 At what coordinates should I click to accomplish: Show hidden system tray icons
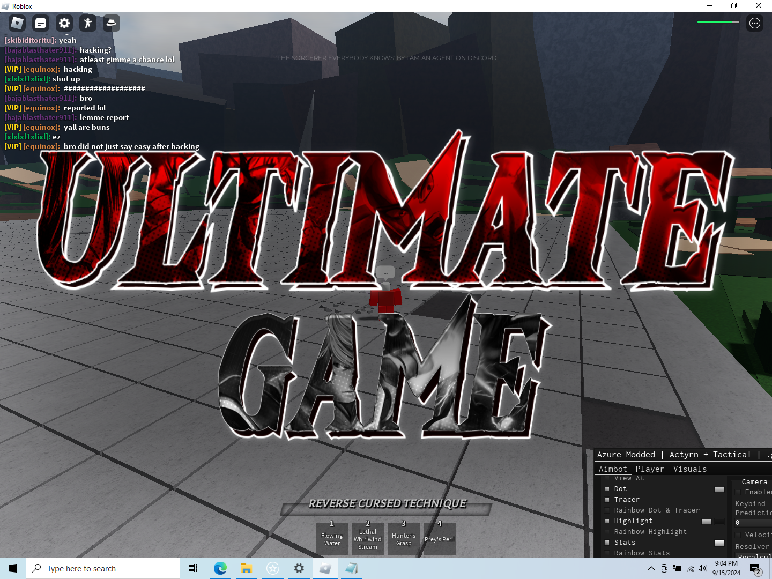click(651, 568)
